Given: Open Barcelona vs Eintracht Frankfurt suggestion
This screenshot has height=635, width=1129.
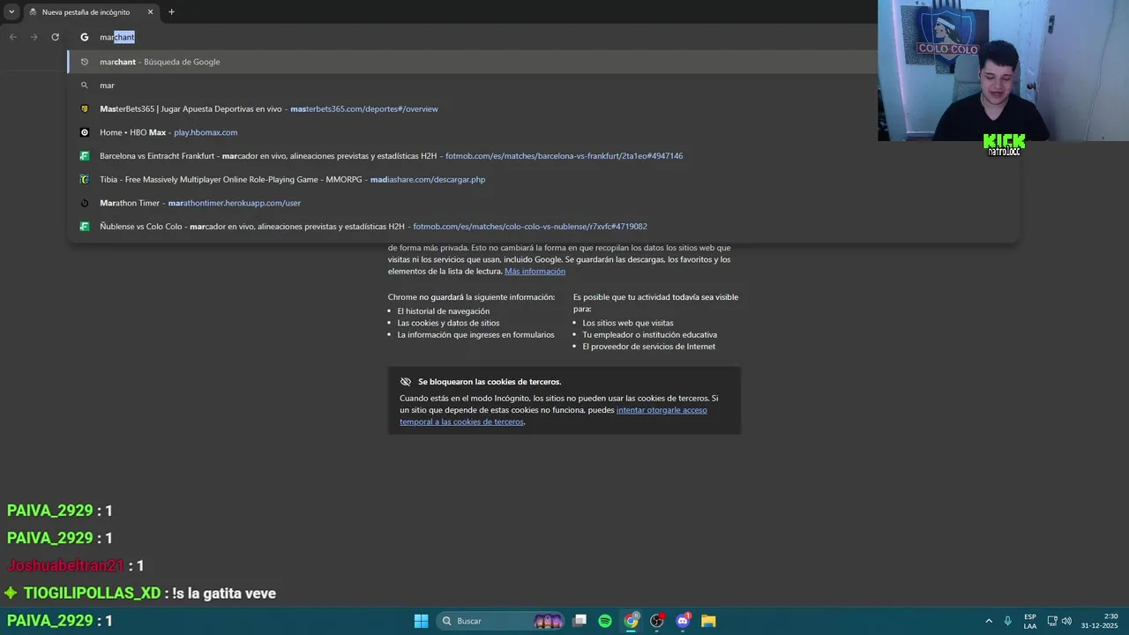Looking at the screenshot, I should [543, 156].
